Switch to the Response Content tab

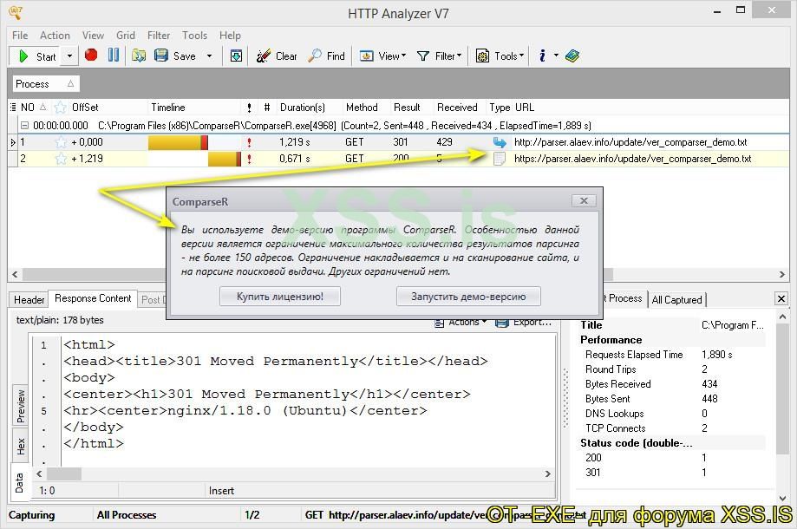pyautogui.click(x=93, y=298)
